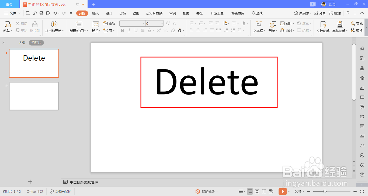Viewport: 368px width, 196px height.
Task: Toggle Strikethrough formatting
Action: tap(143, 30)
